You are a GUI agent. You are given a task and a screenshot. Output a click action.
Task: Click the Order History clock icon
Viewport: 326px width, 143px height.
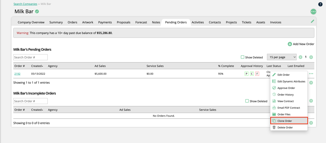(x=274, y=95)
